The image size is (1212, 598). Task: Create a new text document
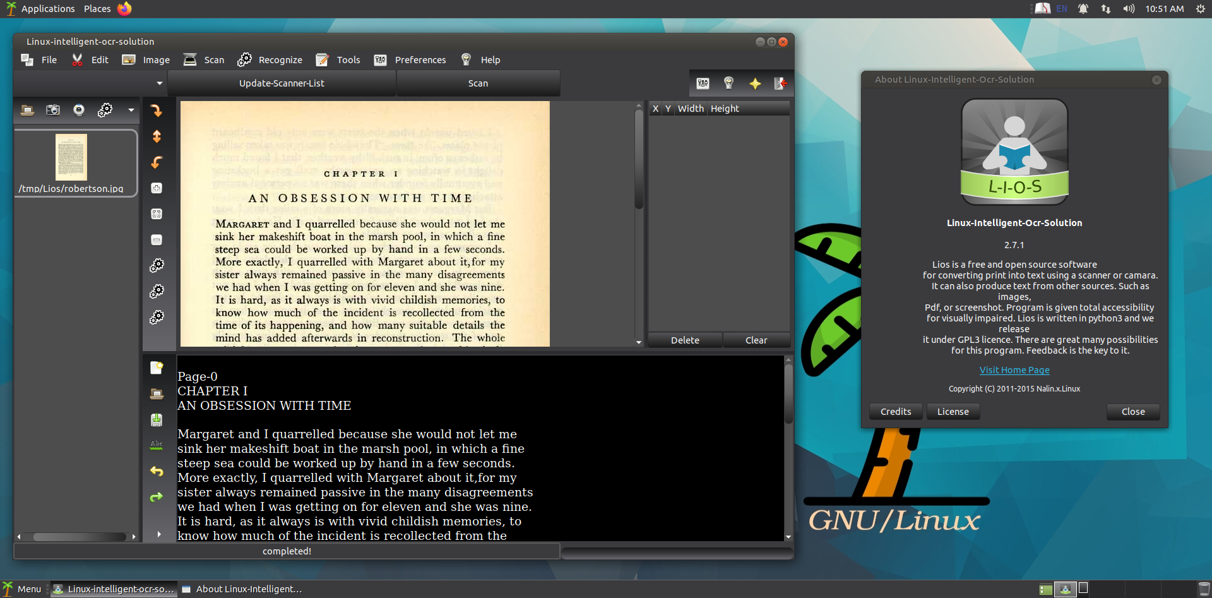[x=157, y=368]
